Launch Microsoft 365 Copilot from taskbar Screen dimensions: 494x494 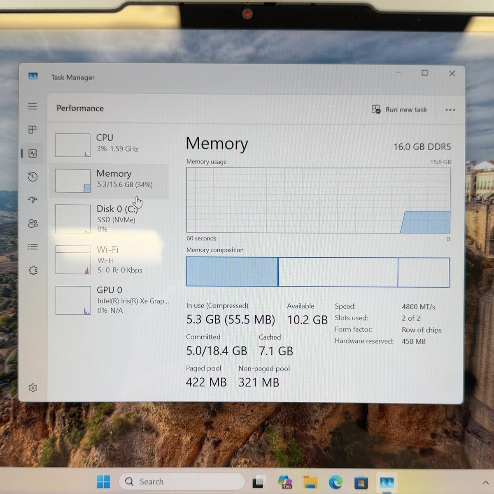pyautogui.click(x=285, y=482)
